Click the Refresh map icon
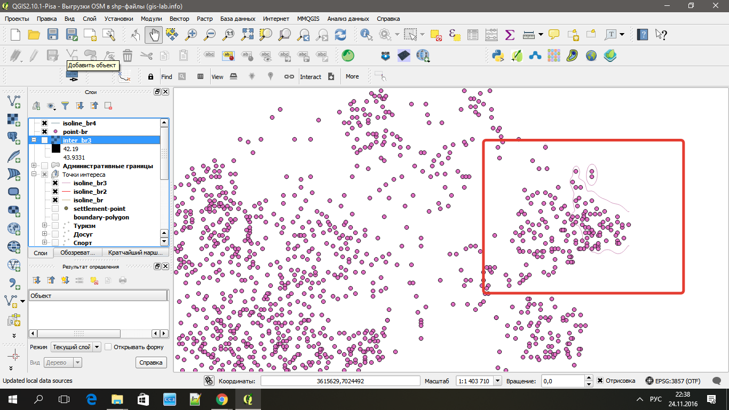The image size is (729, 410). click(x=340, y=35)
